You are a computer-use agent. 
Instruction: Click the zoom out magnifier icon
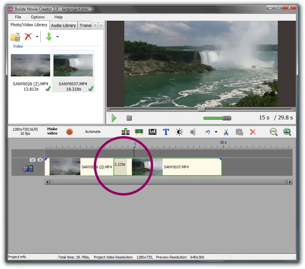[x=274, y=132]
